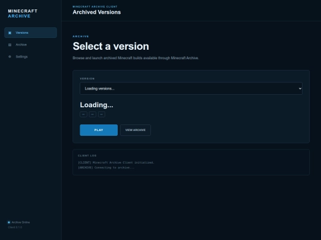This screenshot has height=240, width=321.
Task: Click the dropdown chevron arrow
Action: [x=300, y=88]
